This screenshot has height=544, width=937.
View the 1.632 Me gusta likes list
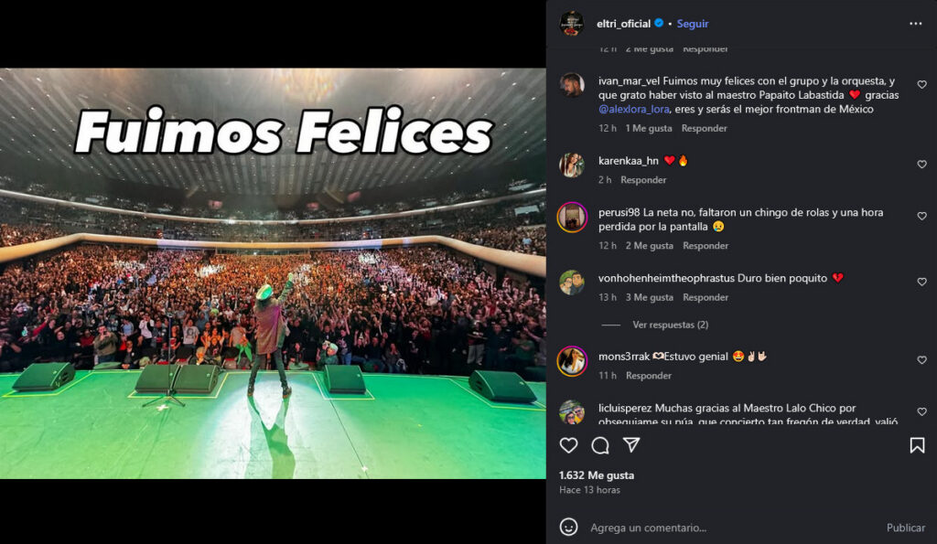[x=597, y=475]
